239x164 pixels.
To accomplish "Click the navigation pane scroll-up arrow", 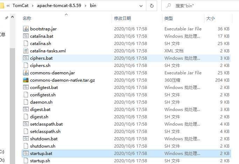I will point(13,17).
